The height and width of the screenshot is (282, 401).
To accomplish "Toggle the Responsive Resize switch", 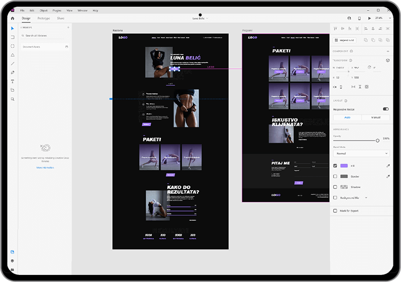I will pos(385,109).
